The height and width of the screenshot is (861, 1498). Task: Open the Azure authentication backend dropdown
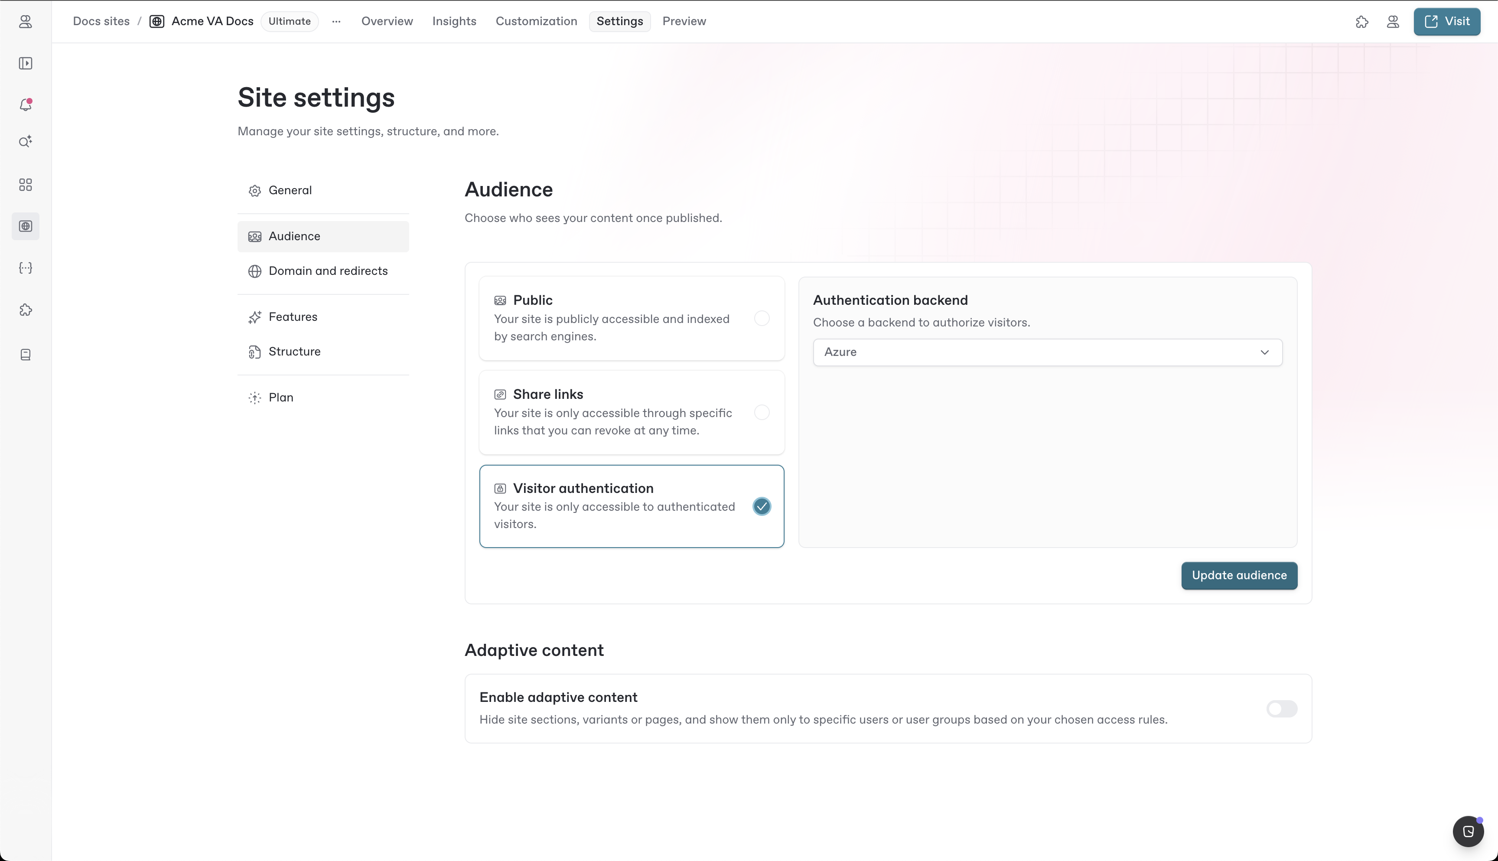(1047, 352)
